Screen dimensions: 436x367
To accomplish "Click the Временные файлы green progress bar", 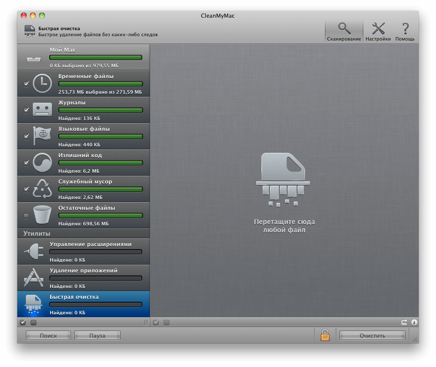I will 101,84.
